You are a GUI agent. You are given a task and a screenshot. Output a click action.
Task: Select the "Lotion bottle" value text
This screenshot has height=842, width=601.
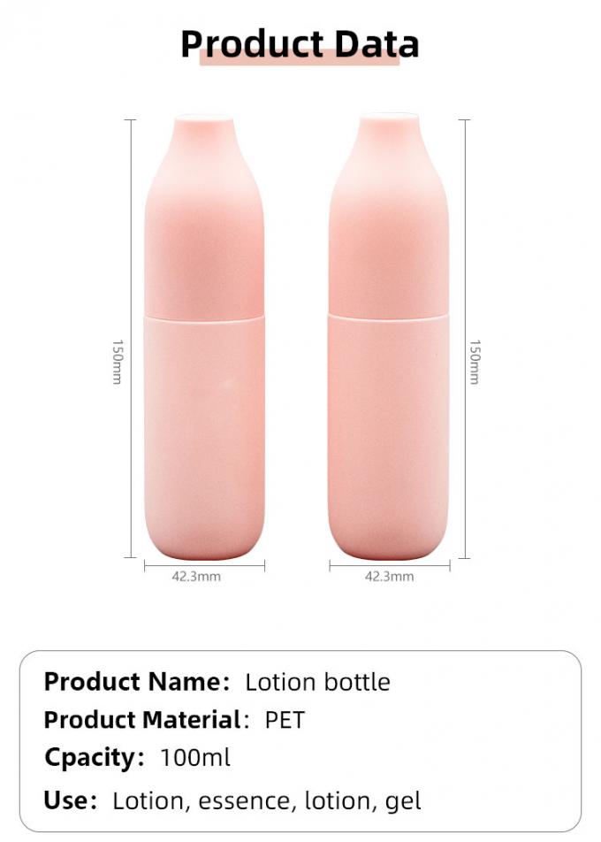(317, 682)
